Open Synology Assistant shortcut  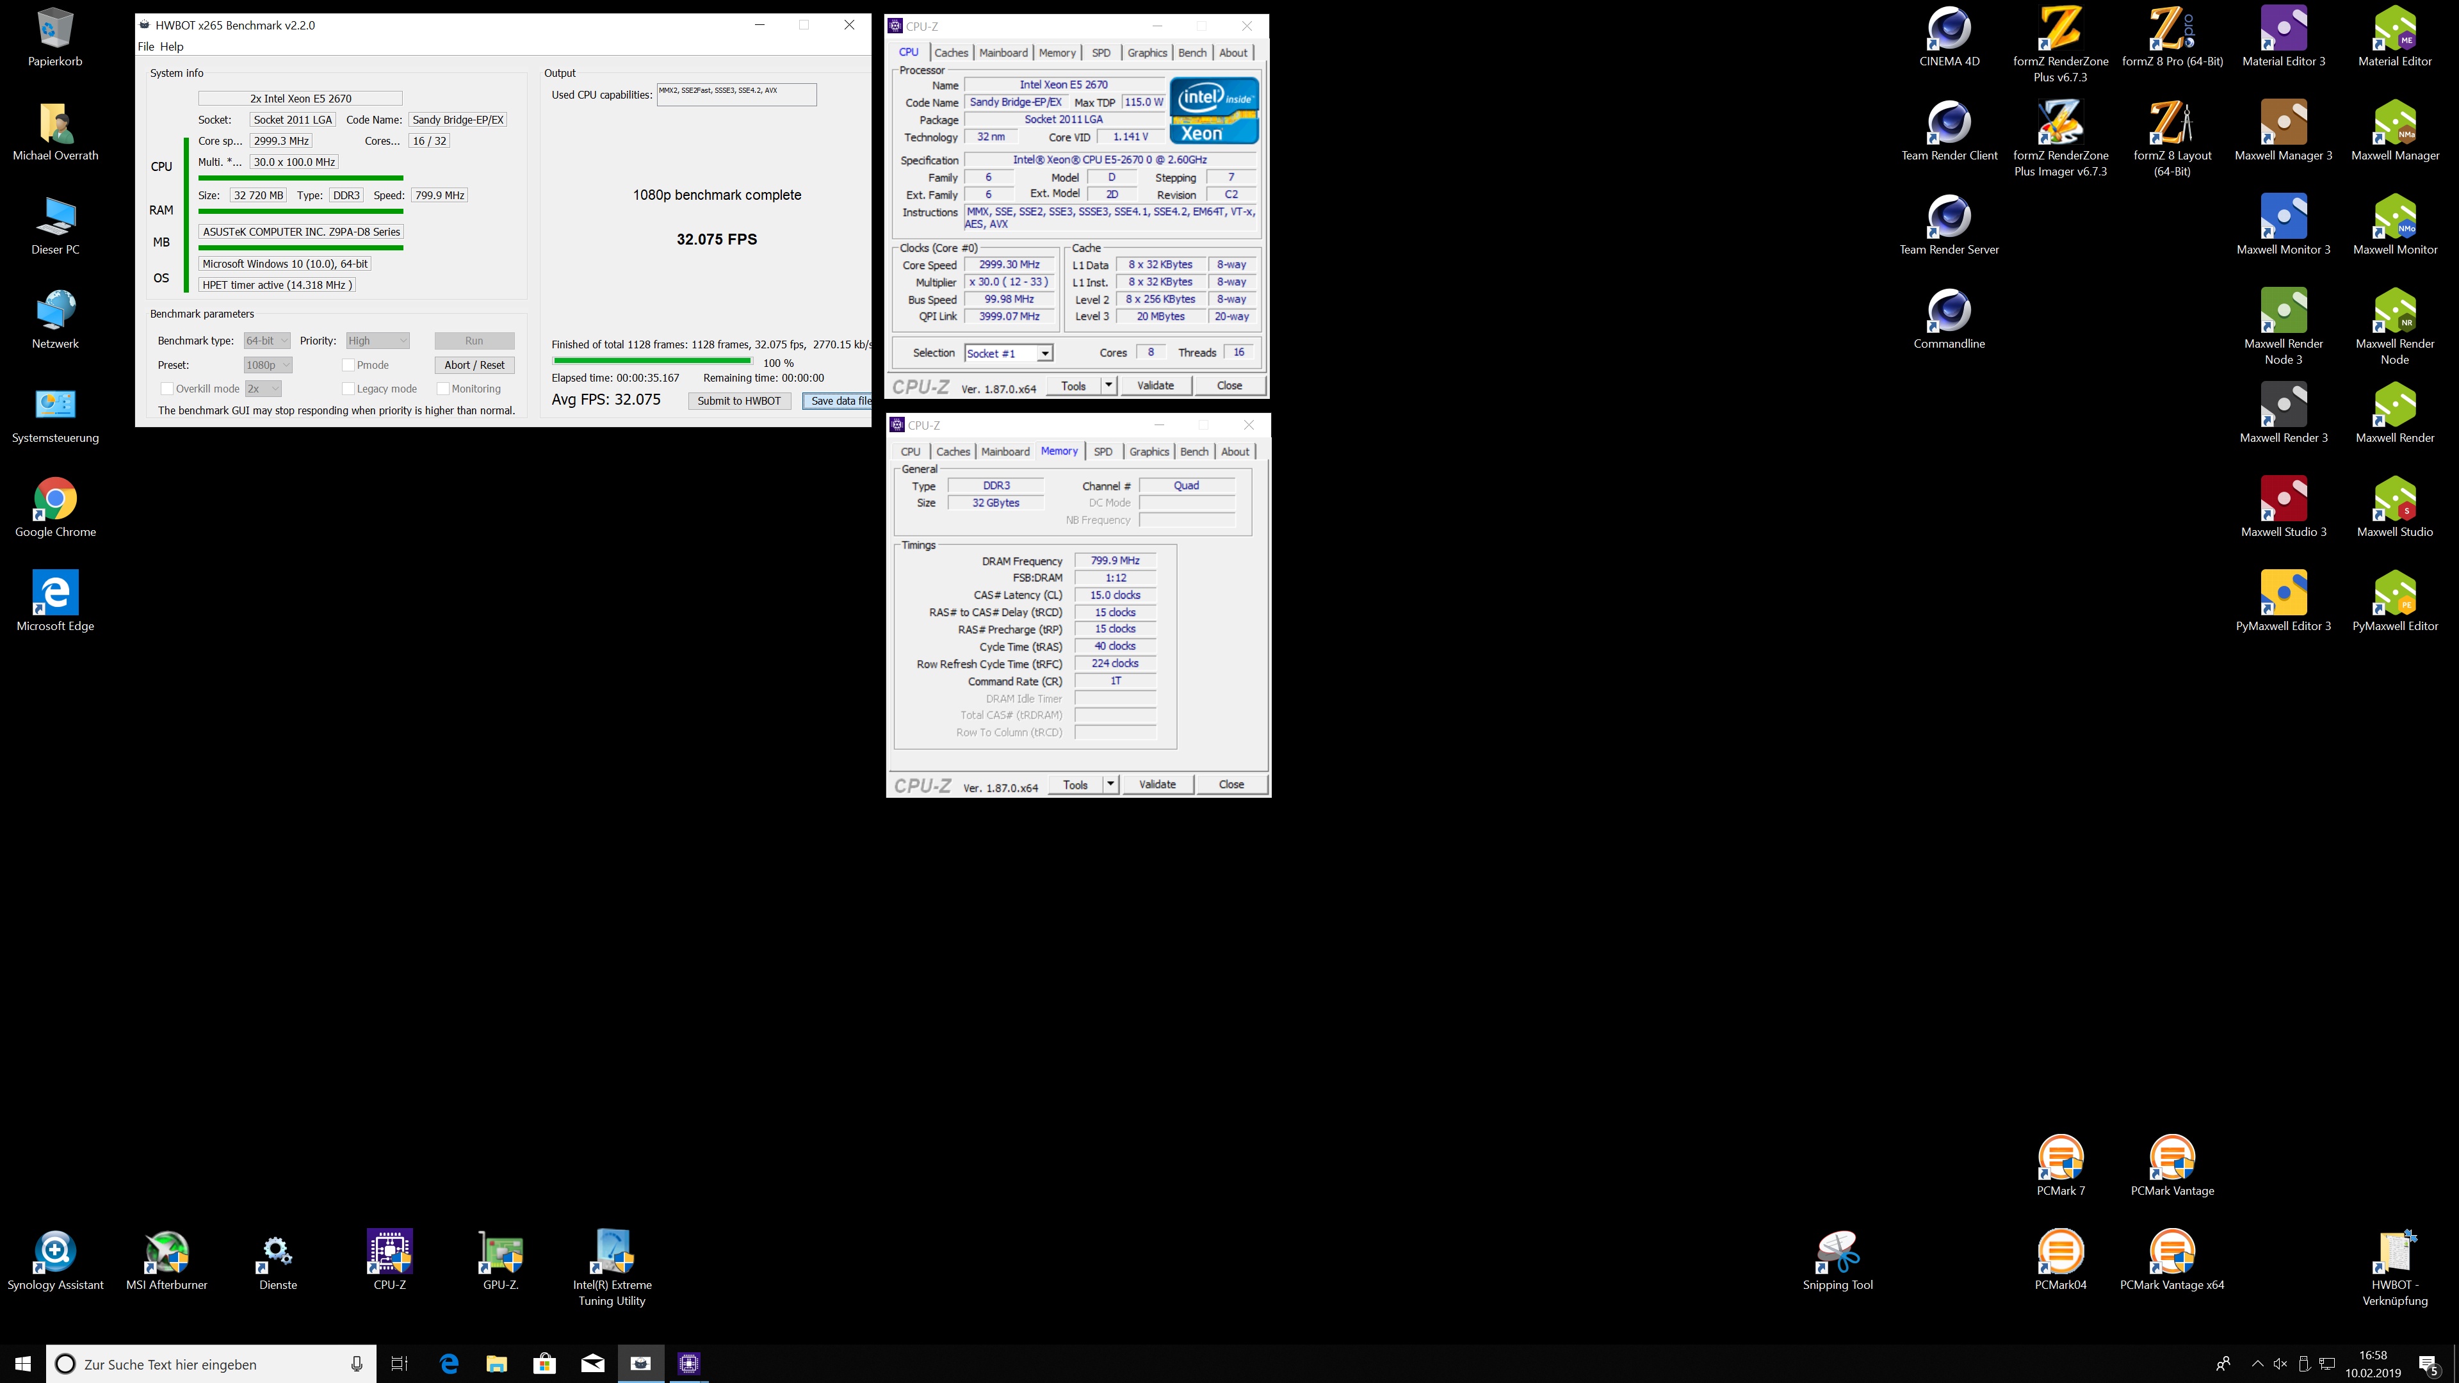pyautogui.click(x=55, y=1260)
